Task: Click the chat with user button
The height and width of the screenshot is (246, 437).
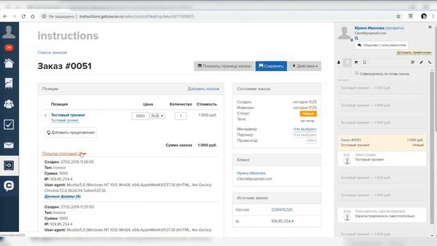Action: click(382, 45)
